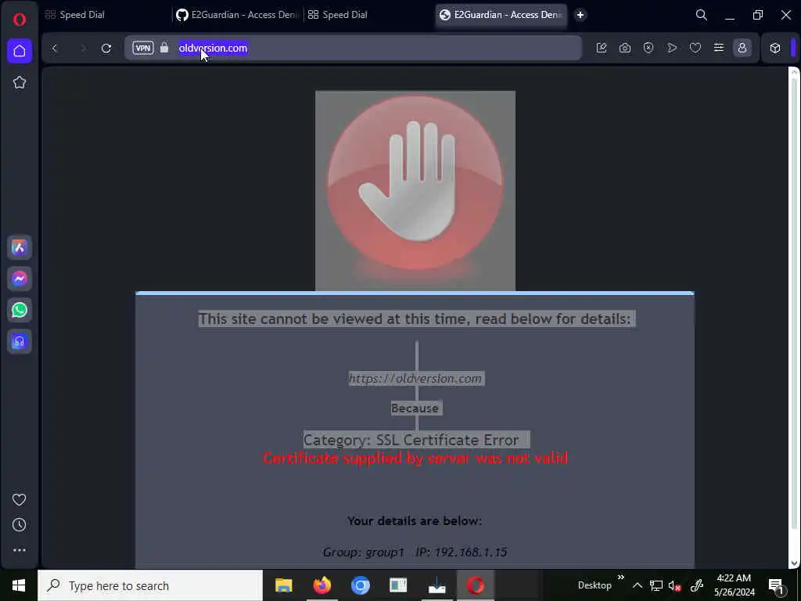The width and height of the screenshot is (801, 601).
Task: Go to the Opera home sidebar button
Action: point(20,51)
